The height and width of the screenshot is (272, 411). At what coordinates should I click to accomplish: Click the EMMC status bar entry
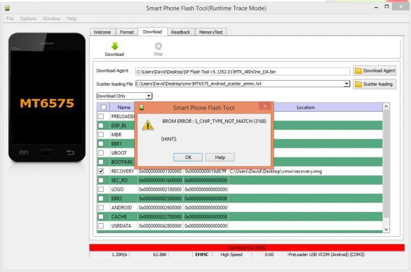point(202,254)
